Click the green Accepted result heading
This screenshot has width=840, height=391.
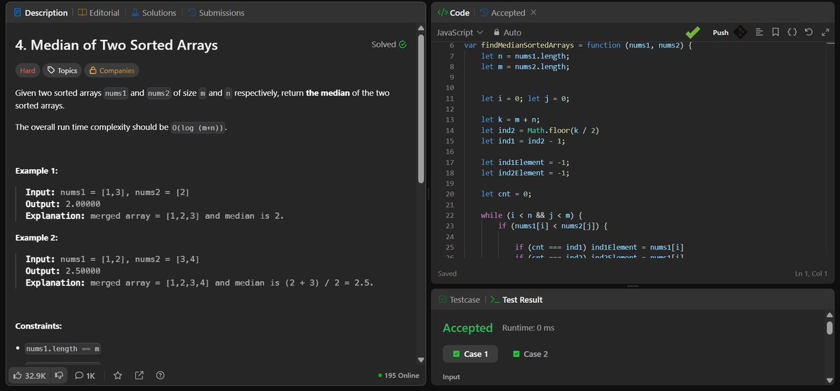[468, 327]
